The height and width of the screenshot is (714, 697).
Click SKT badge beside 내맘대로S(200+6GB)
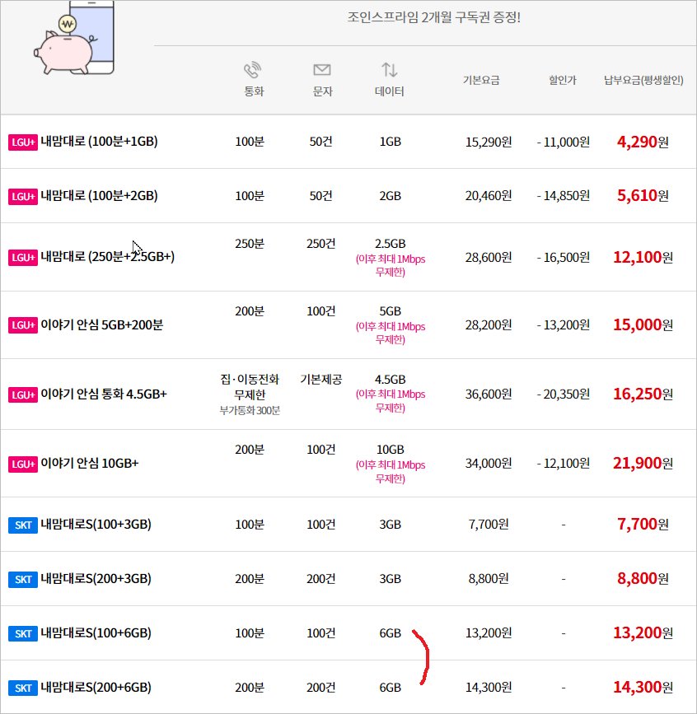(23, 688)
